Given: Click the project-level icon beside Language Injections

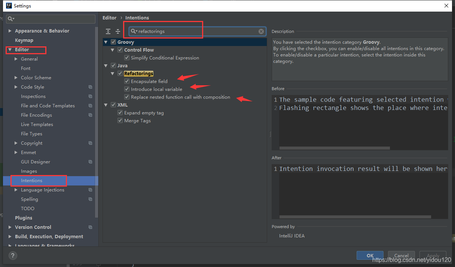Looking at the screenshot, I should pyautogui.click(x=90, y=190).
